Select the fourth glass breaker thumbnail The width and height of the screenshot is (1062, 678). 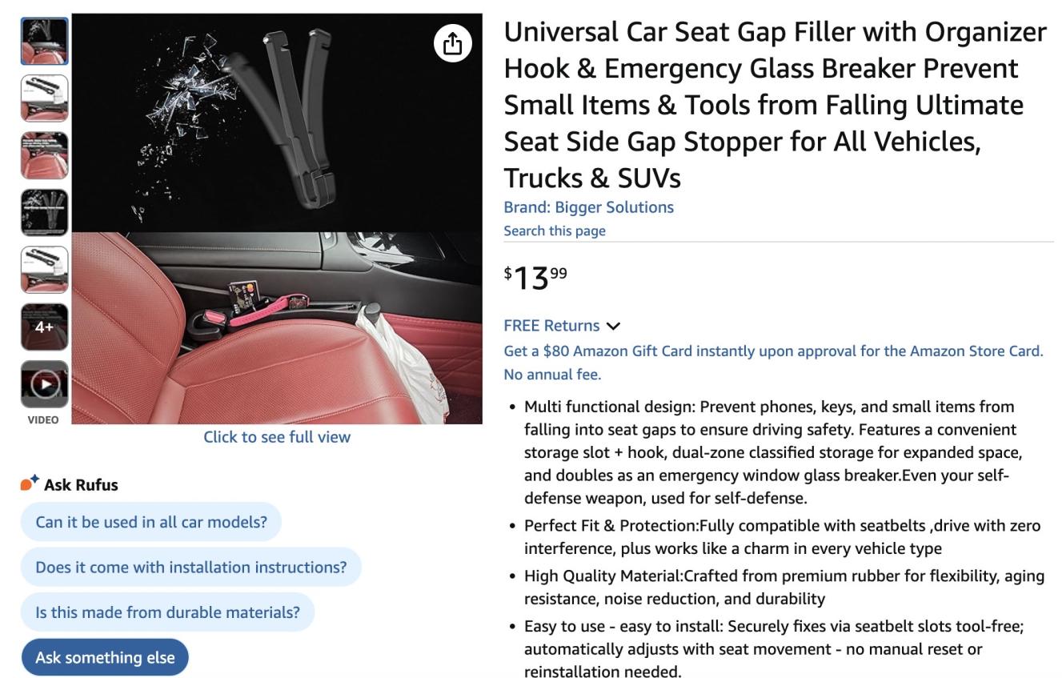click(44, 212)
